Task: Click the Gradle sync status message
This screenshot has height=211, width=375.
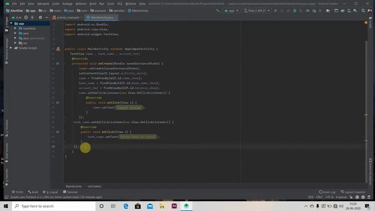Action: pos(56,197)
